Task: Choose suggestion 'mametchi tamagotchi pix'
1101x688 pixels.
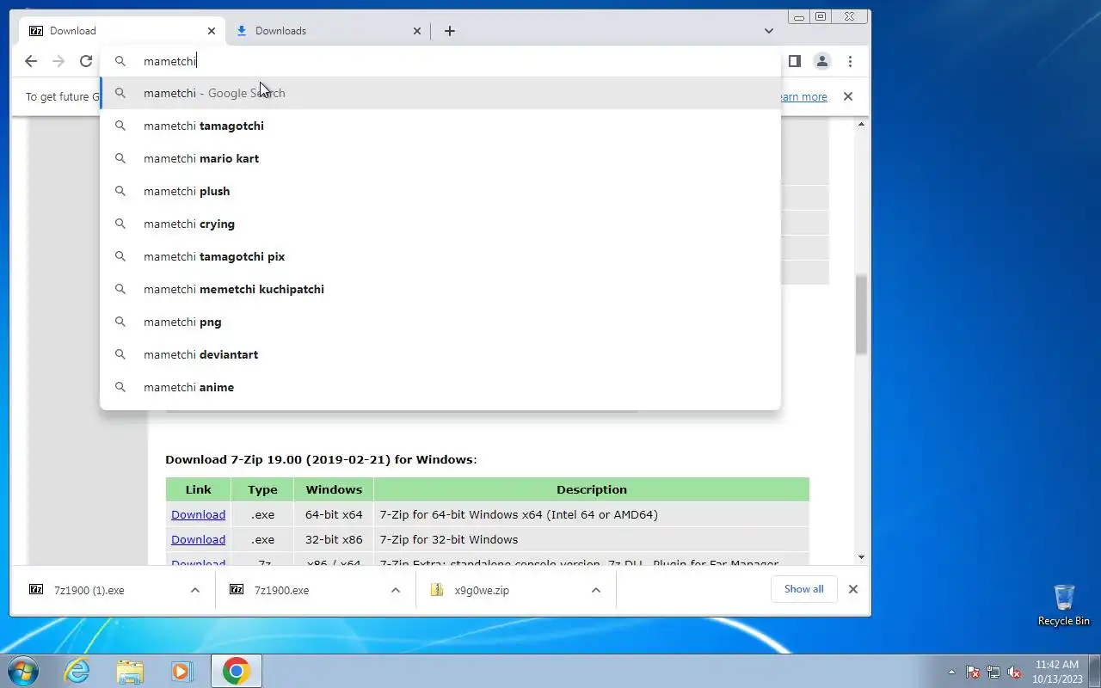Action: (x=440, y=256)
